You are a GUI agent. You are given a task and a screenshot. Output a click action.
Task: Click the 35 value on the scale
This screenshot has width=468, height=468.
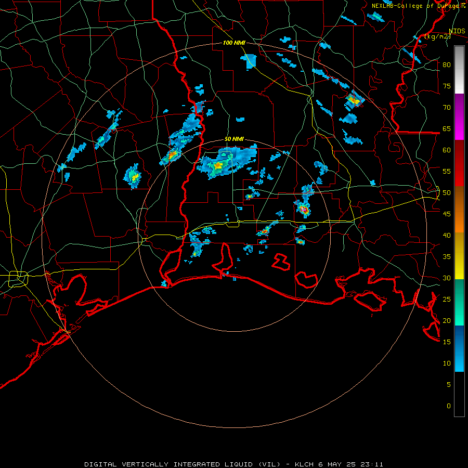tap(447, 257)
